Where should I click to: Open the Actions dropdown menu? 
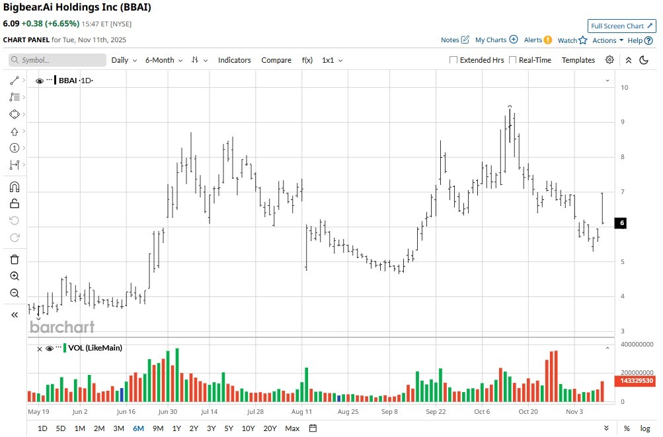607,40
